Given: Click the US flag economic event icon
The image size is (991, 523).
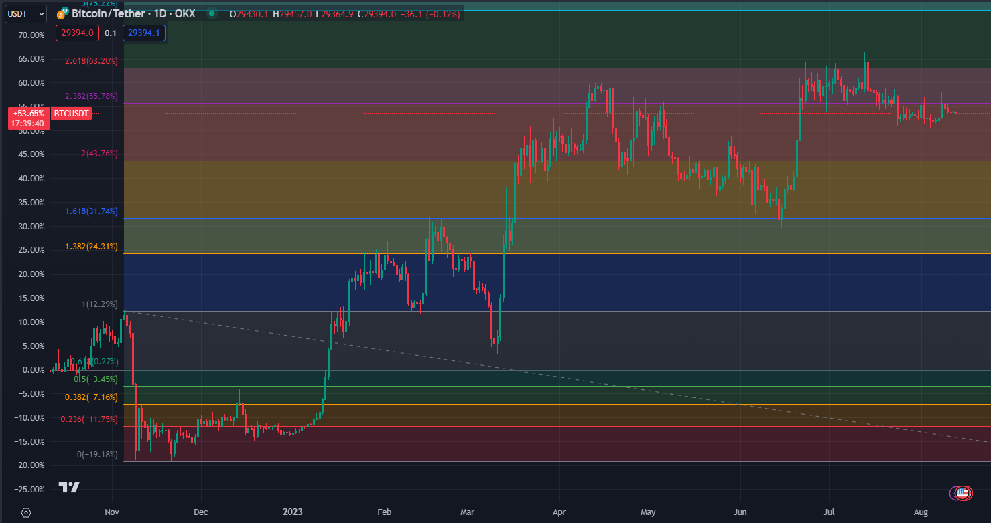Looking at the screenshot, I should click(963, 493).
